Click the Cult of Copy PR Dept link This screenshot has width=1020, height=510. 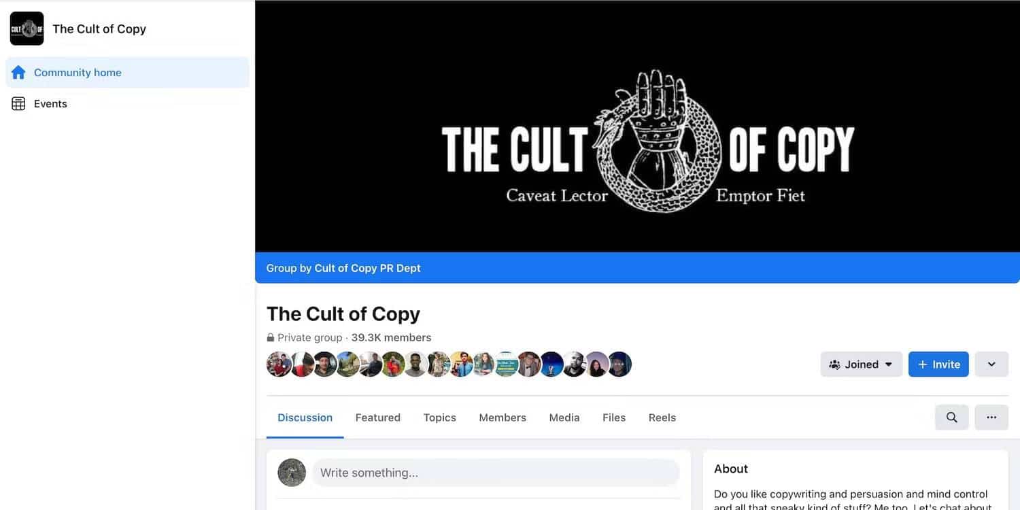[367, 268]
